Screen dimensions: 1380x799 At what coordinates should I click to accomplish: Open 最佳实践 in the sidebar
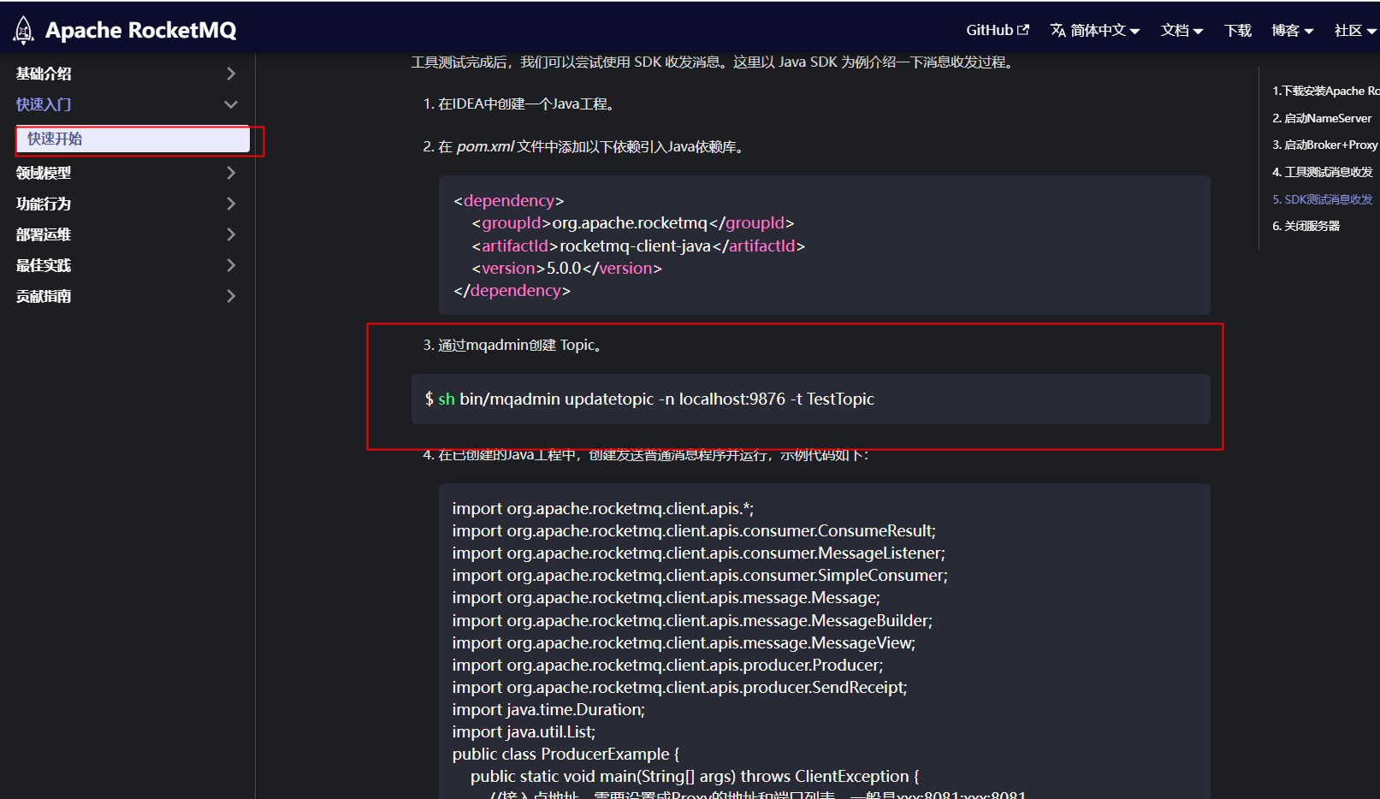(x=44, y=265)
